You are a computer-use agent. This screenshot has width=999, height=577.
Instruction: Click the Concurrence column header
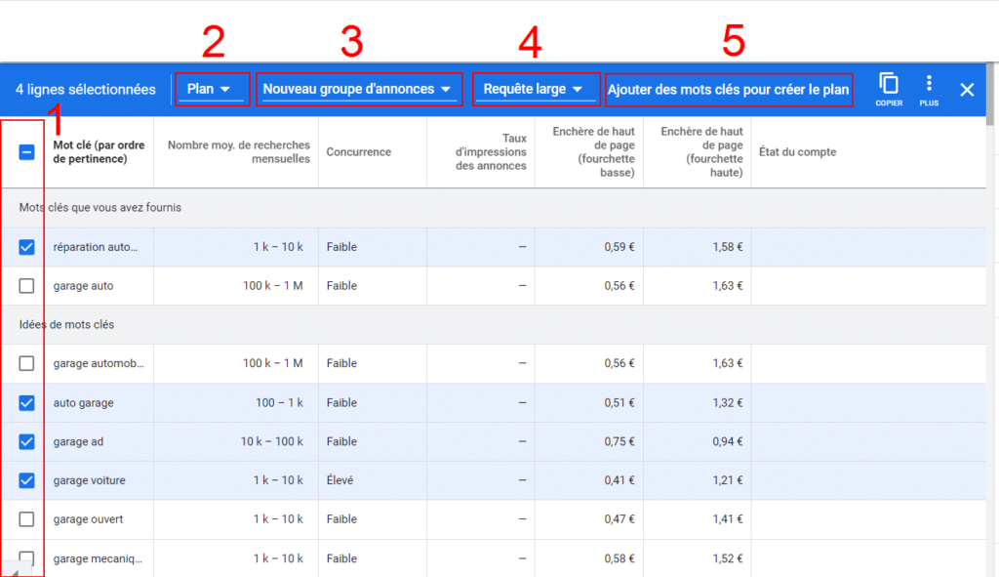pos(359,152)
